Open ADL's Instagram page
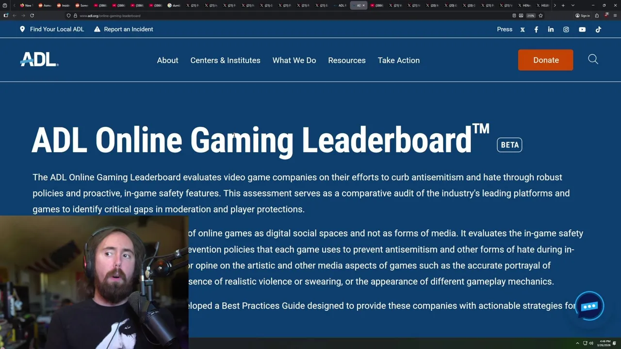 566,30
